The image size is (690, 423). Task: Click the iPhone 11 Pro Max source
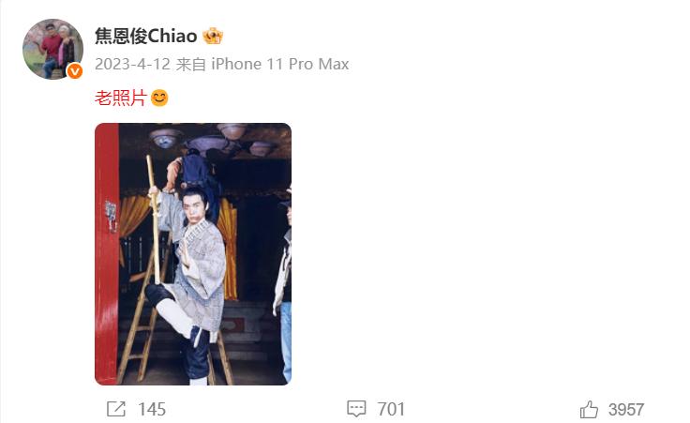click(x=280, y=65)
